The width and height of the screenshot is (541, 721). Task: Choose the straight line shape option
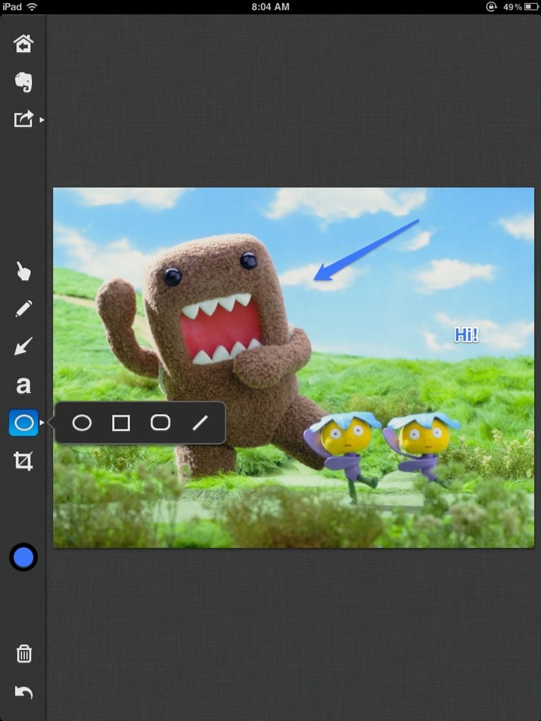coord(200,423)
